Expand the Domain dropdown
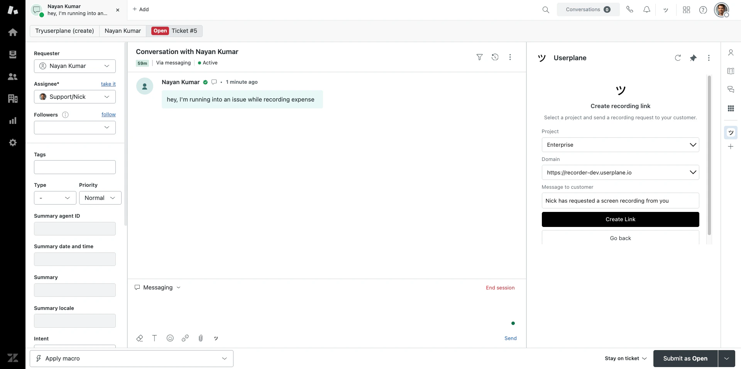The width and height of the screenshot is (741, 369). coord(620,173)
